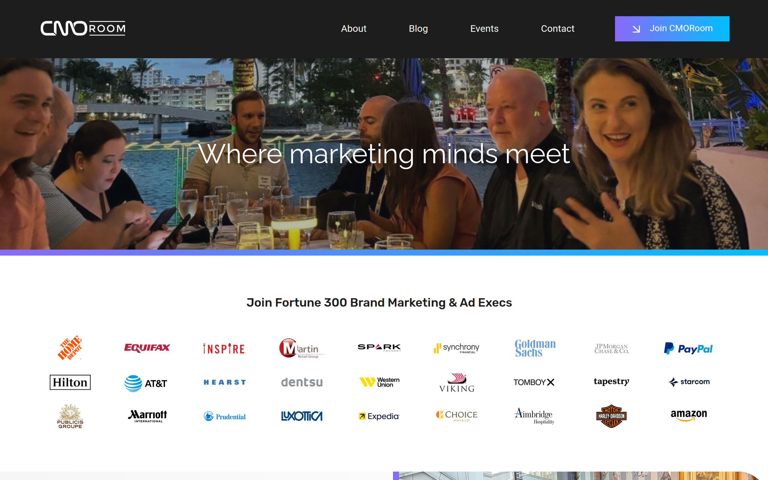Click the AT&T logo
The height and width of the screenshot is (480, 768).
[146, 383]
